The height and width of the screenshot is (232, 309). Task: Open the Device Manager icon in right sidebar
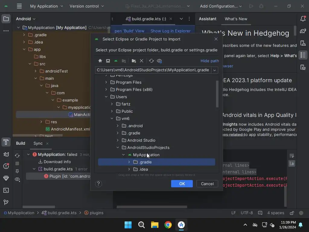[x=303, y=43]
